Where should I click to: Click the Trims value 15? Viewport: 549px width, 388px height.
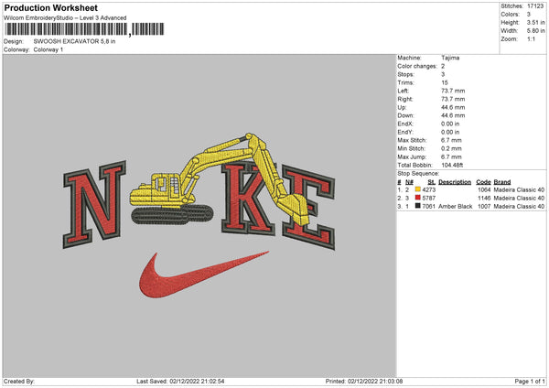tap(445, 82)
